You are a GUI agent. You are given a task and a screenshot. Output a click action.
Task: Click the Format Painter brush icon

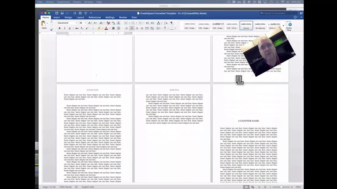click(x=52, y=30)
